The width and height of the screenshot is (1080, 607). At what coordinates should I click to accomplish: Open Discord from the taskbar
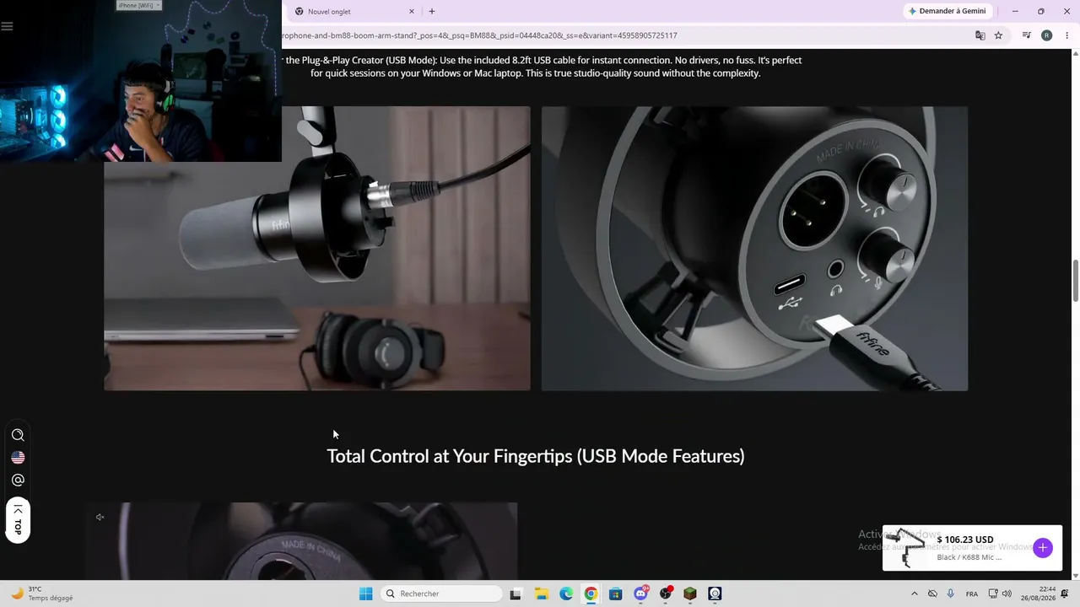coord(641,594)
